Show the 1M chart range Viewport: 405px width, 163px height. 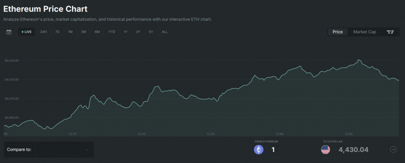(70, 32)
